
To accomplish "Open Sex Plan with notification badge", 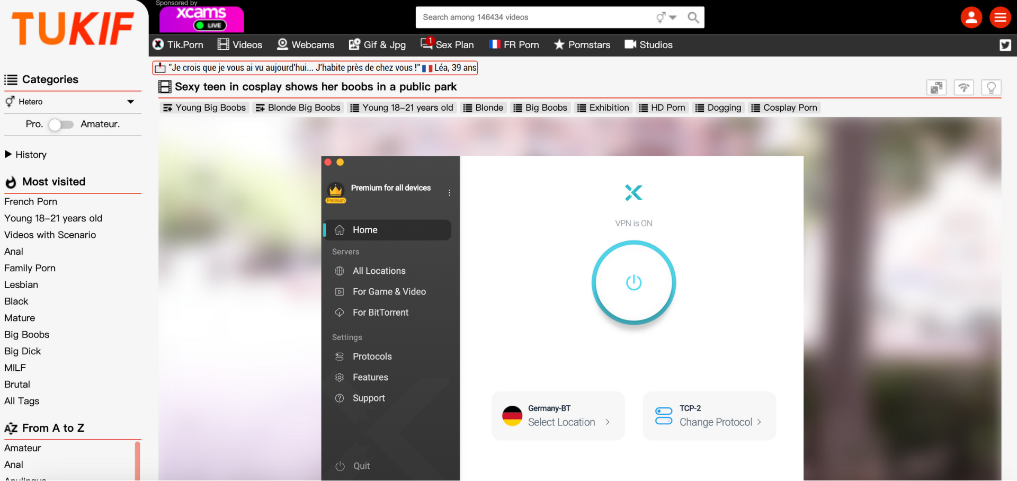I will (447, 44).
